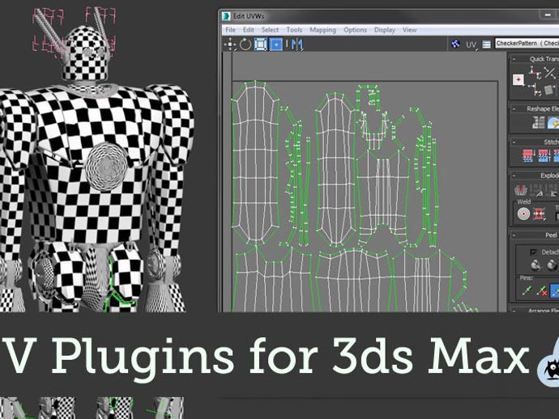Screen dimensions: 559x419
Task: Click the Set Pivot icon
Action: pyautogui.click(x=518, y=79)
